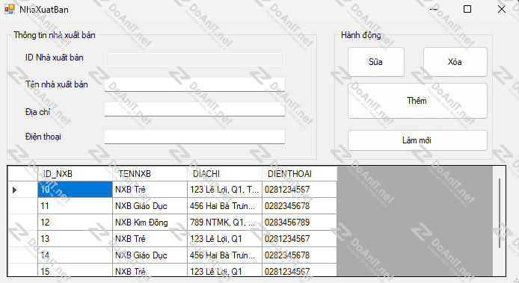Maximize the NhaXuatBan window
The width and height of the screenshot is (519, 283).
pos(467,9)
